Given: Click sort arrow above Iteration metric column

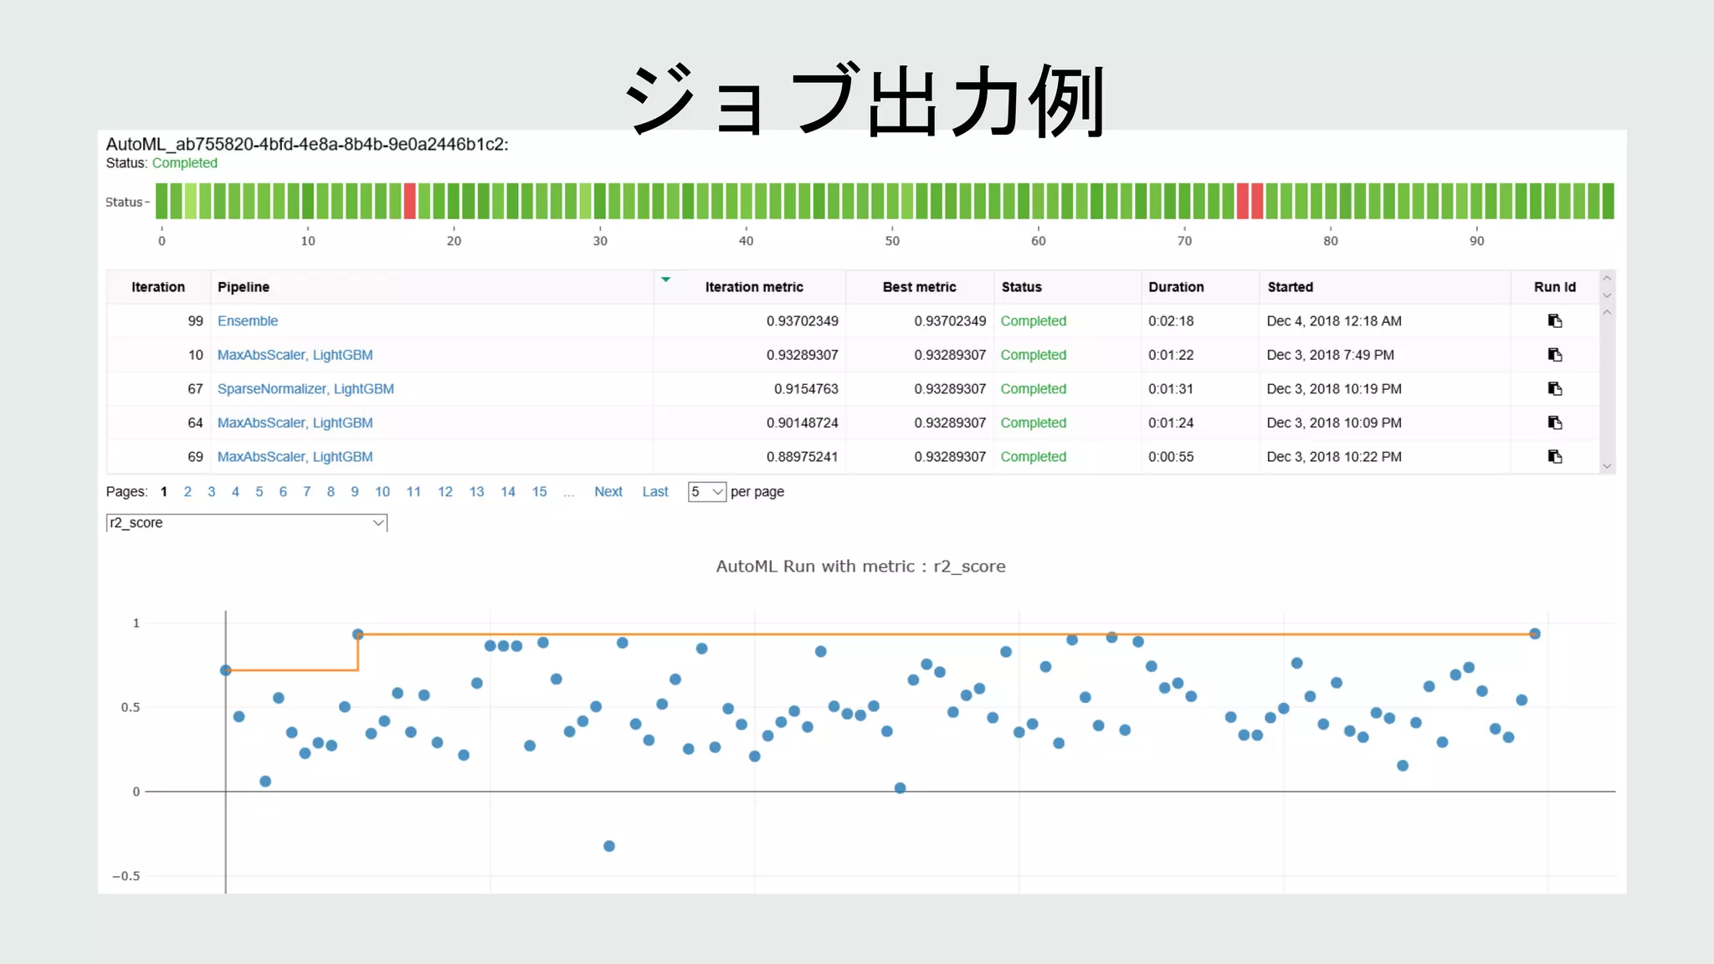Looking at the screenshot, I should pos(665,279).
